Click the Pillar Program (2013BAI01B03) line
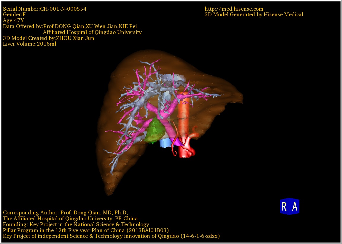342x244 pixels. [x=86, y=230]
